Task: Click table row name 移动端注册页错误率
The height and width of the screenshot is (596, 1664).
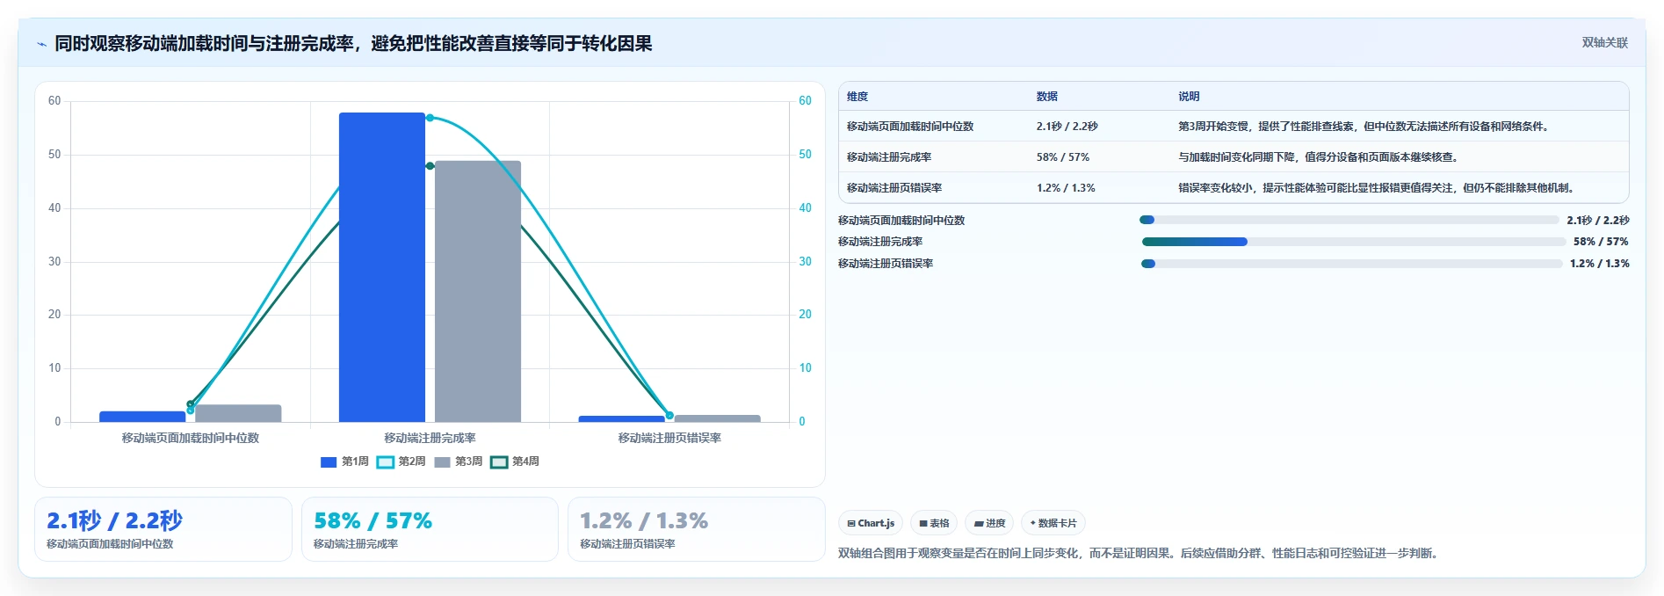Action: point(894,188)
